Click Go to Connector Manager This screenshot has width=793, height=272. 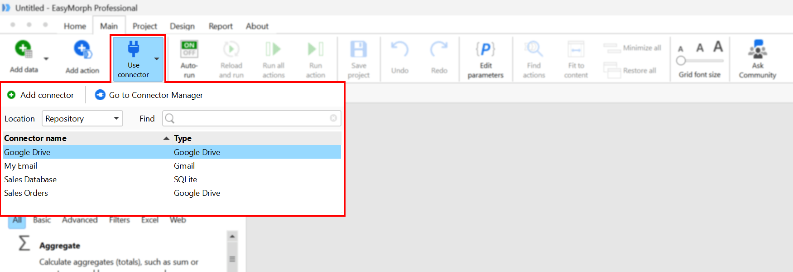click(149, 95)
